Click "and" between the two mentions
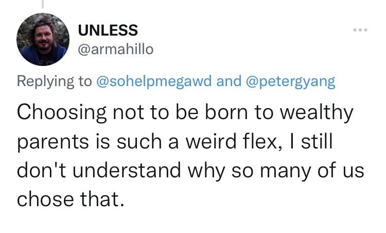The image size is (386, 233). point(229,81)
